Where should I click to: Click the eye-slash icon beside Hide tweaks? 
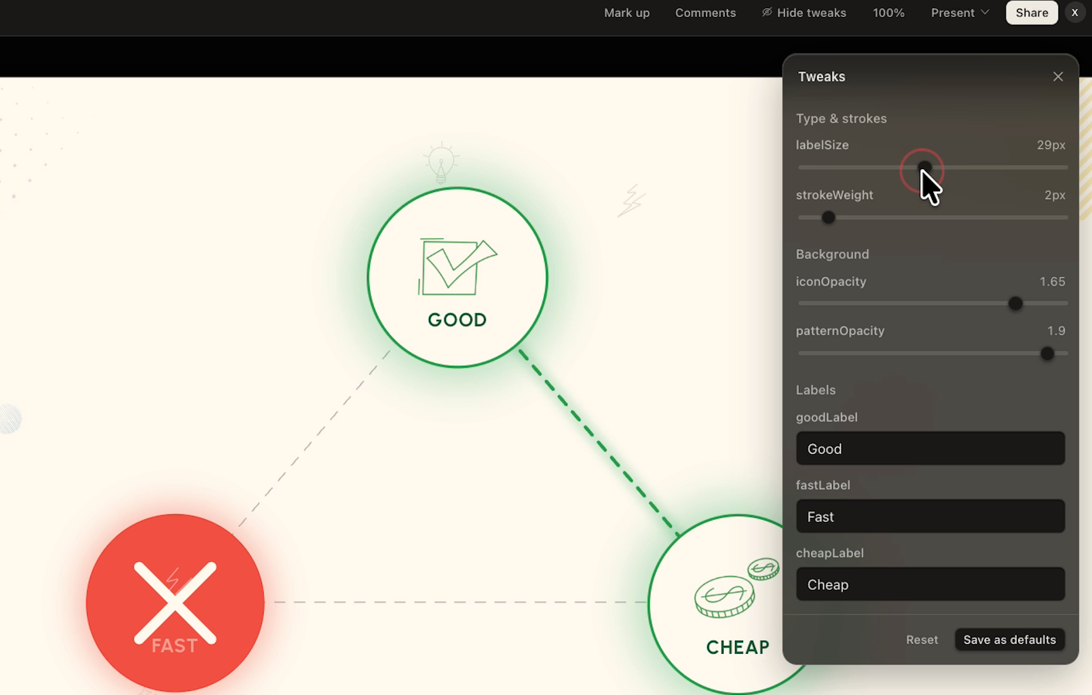pyautogui.click(x=766, y=12)
